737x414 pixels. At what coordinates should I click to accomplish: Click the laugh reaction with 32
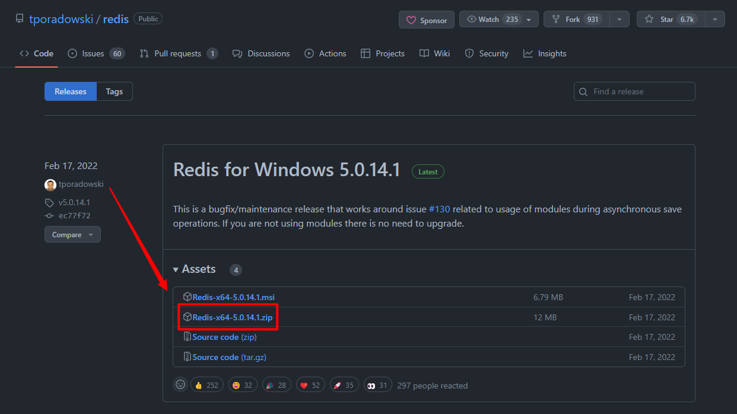240,385
